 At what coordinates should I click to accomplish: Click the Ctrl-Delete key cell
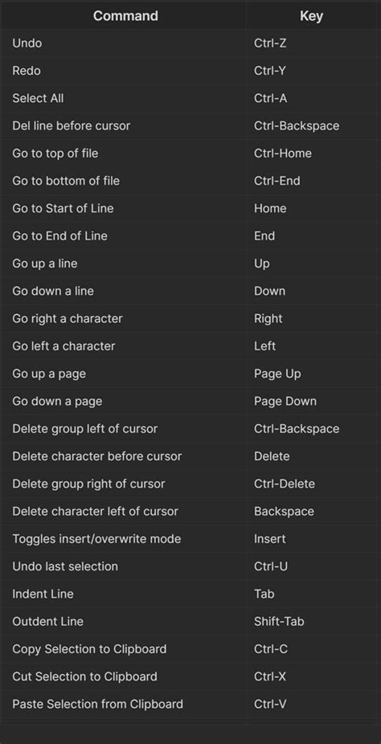(x=285, y=484)
